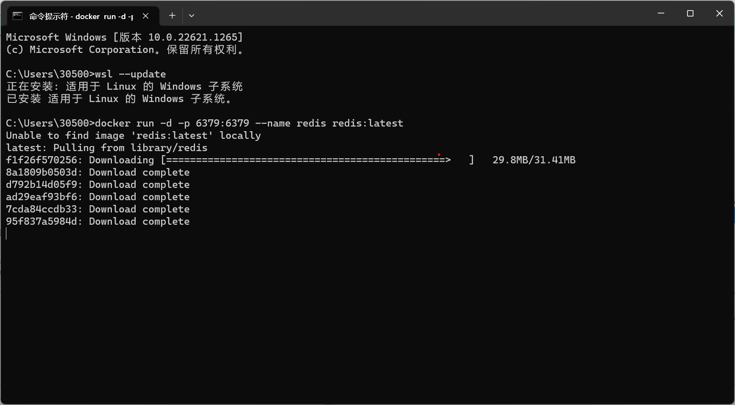Viewport: 735px width, 405px height.
Task: Click the 95f837a5984d Download complete line
Action: pos(98,221)
